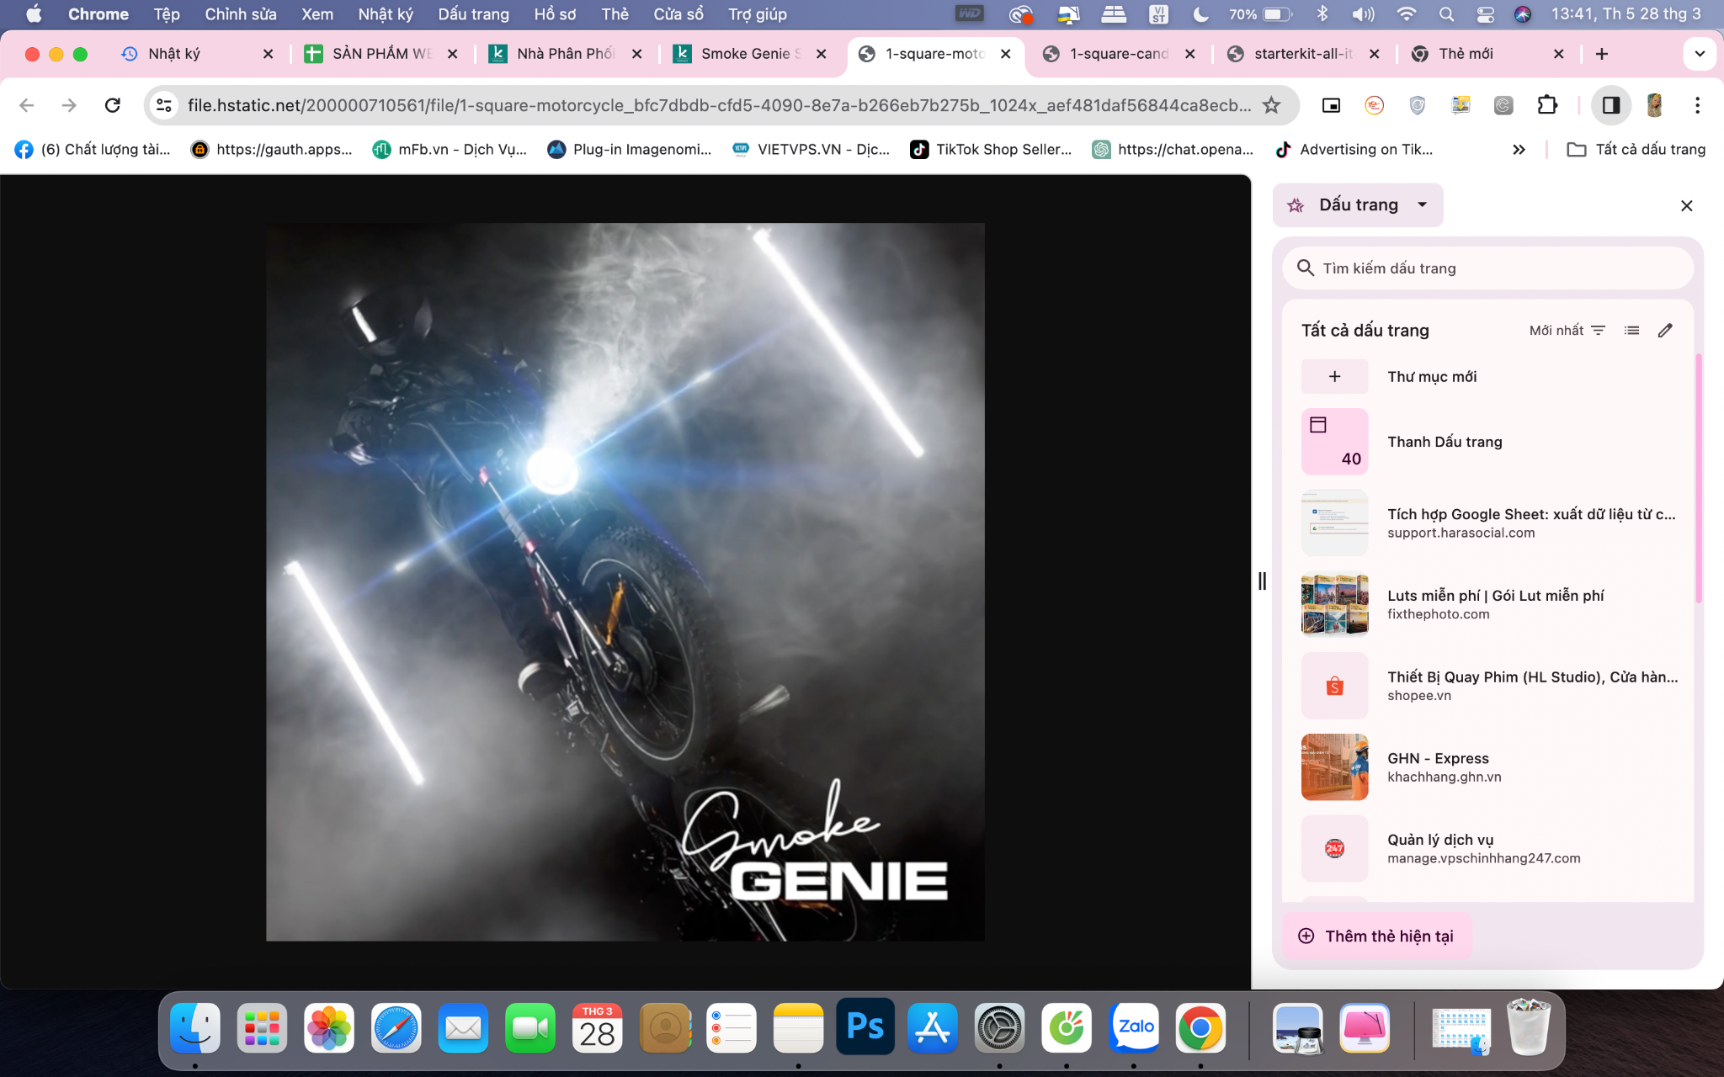Open Chrome three-dot menu

click(1697, 105)
